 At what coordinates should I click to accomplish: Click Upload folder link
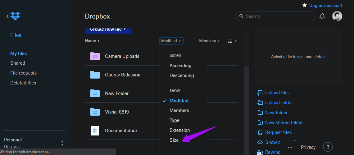(x=279, y=103)
